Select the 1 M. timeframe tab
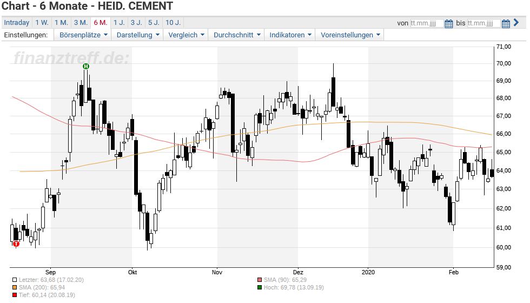The height and width of the screenshot is (303, 530). click(x=61, y=23)
